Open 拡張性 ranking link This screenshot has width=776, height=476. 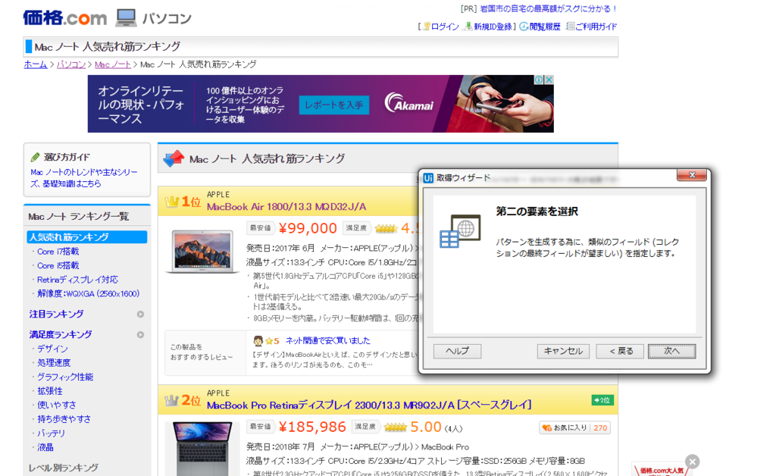(50, 391)
